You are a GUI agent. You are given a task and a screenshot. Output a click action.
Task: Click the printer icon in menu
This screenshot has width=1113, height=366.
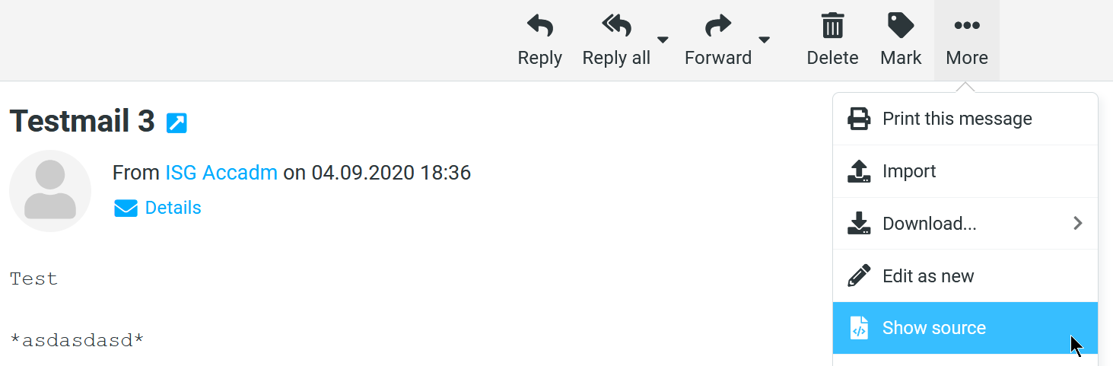click(x=859, y=119)
